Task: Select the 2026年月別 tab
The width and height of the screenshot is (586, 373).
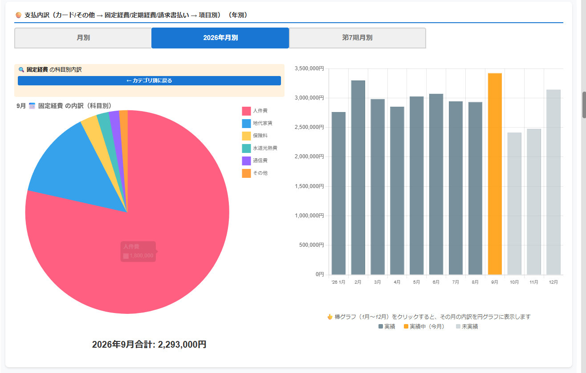Action: click(x=220, y=38)
